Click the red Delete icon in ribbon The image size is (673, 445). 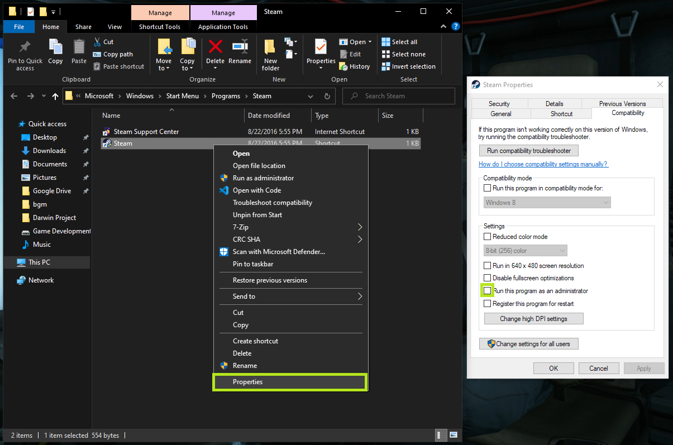[x=215, y=47]
